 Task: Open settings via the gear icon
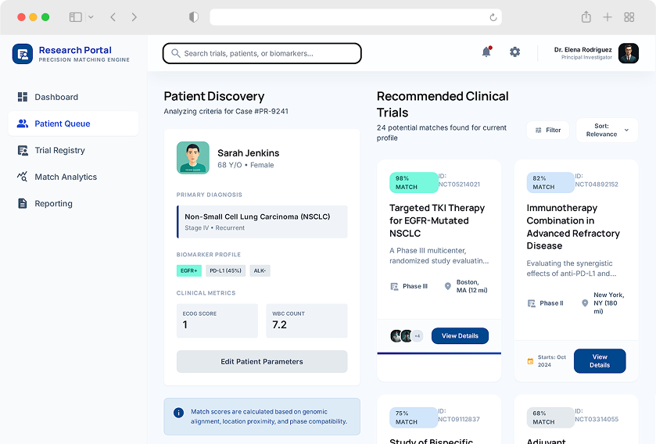coord(515,52)
